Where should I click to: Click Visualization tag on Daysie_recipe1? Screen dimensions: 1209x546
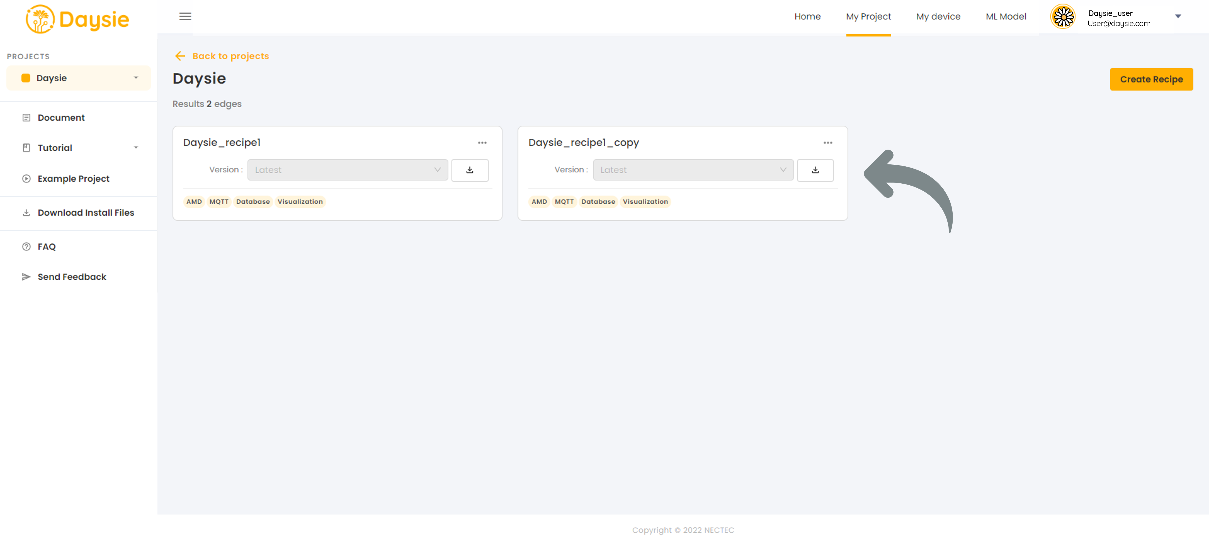(300, 202)
